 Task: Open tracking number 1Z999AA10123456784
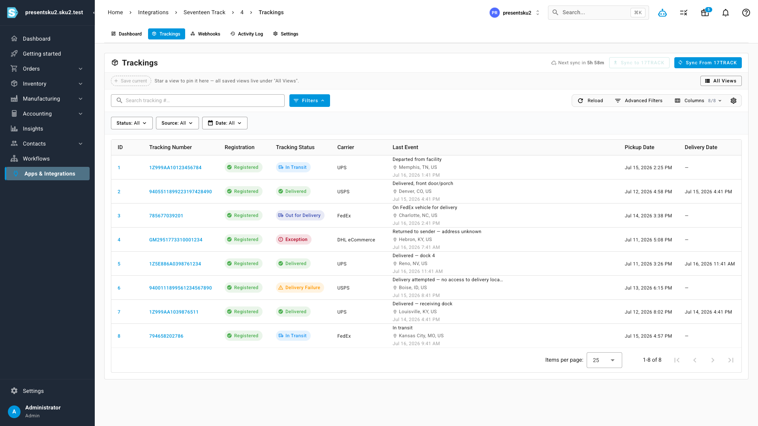point(175,168)
